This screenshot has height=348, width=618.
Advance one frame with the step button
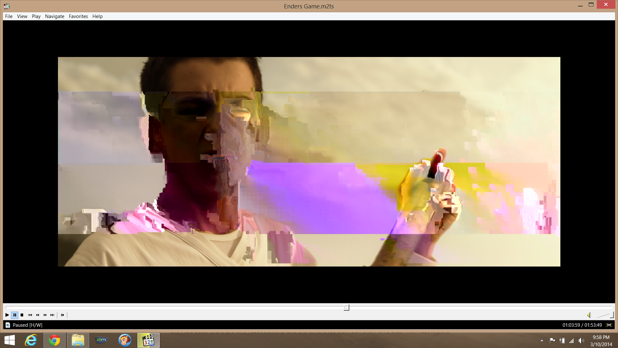pyautogui.click(x=62, y=315)
